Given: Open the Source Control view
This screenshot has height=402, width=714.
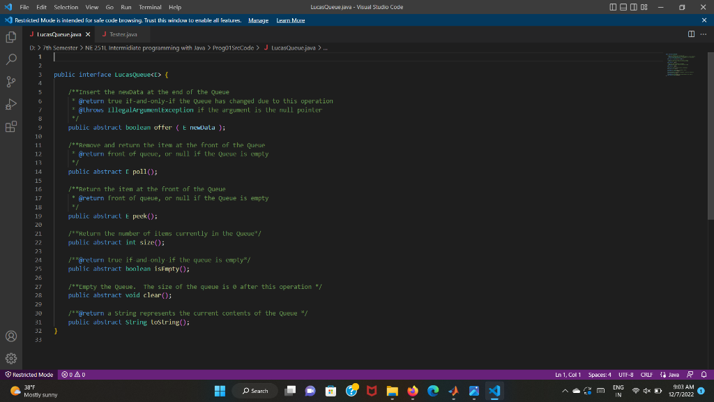Looking at the screenshot, I should (x=11, y=81).
